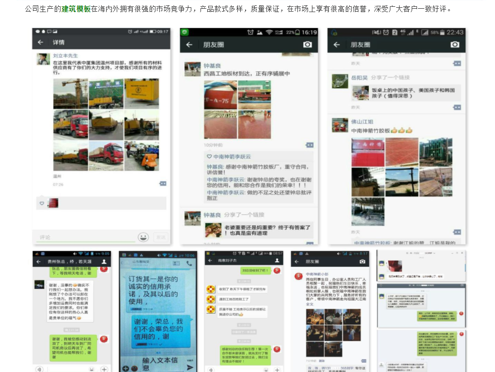The height and width of the screenshot is (372, 495).
Task: Tap camera icon in 16:19 朋友圈 screenshot
Action: point(307,45)
